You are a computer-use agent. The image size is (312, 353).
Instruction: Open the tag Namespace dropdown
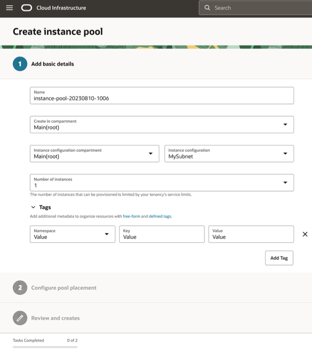coord(106,234)
